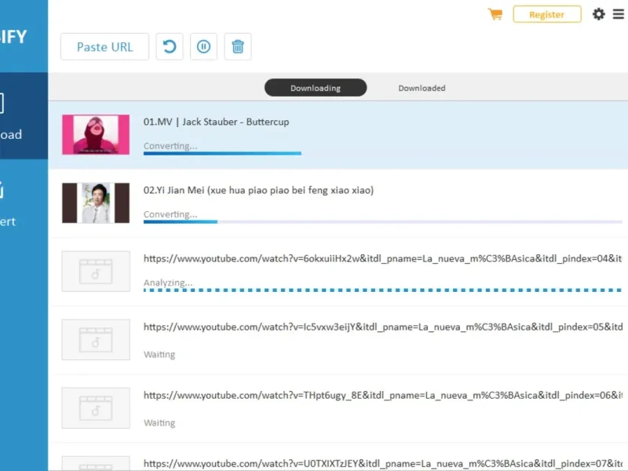Click Buttercup converting progress bar

(x=222, y=153)
